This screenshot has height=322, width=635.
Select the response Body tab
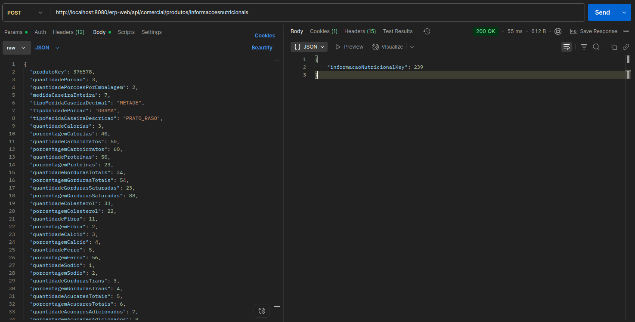click(297, 31)
